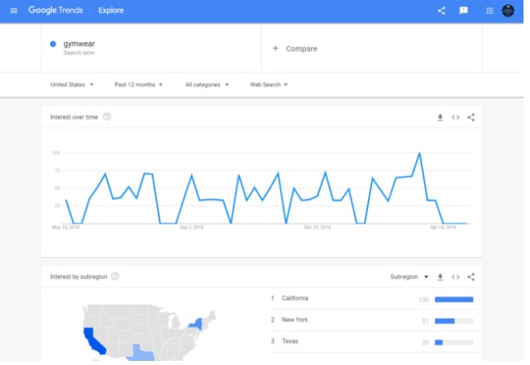Screen dimensions: 530x365
Task: Expand the All categories dropdown
Action: coord(207,84)
